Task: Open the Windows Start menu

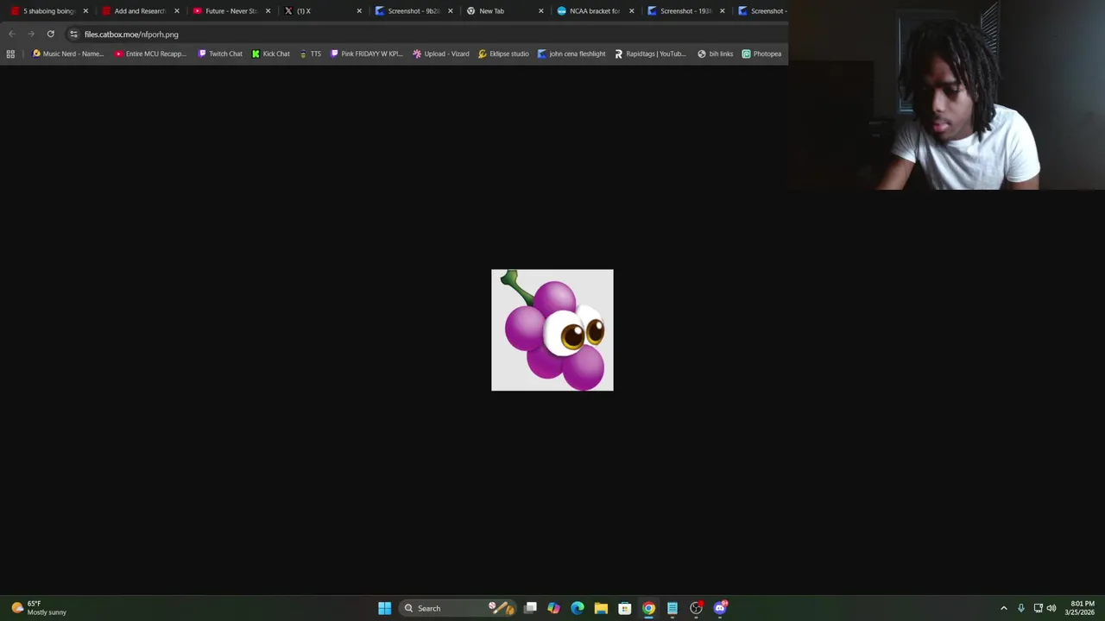Action: pyautogui.click(x=384, y=608)
